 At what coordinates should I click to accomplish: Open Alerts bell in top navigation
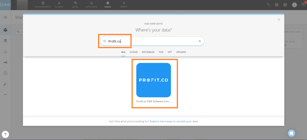pyautogui.click(x=59, y=5)
